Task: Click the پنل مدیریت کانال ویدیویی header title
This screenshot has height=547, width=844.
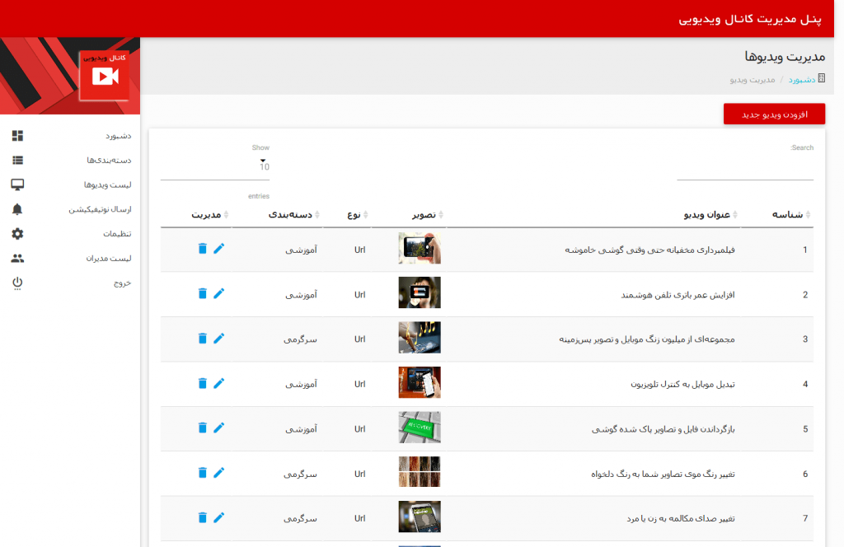Action: pyautogui.click(x=750, y=19)
